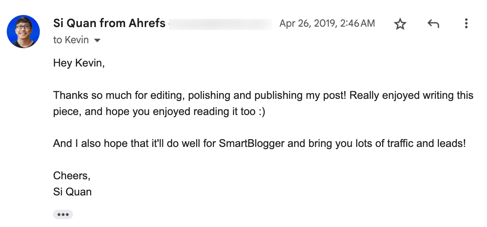
Task: Select the email timestamp Apr 26, 2019
Action: (326, 23)
